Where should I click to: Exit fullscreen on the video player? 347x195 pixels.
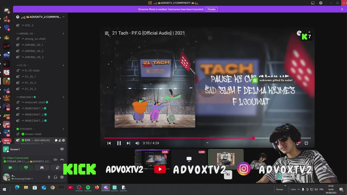(306, 143)
